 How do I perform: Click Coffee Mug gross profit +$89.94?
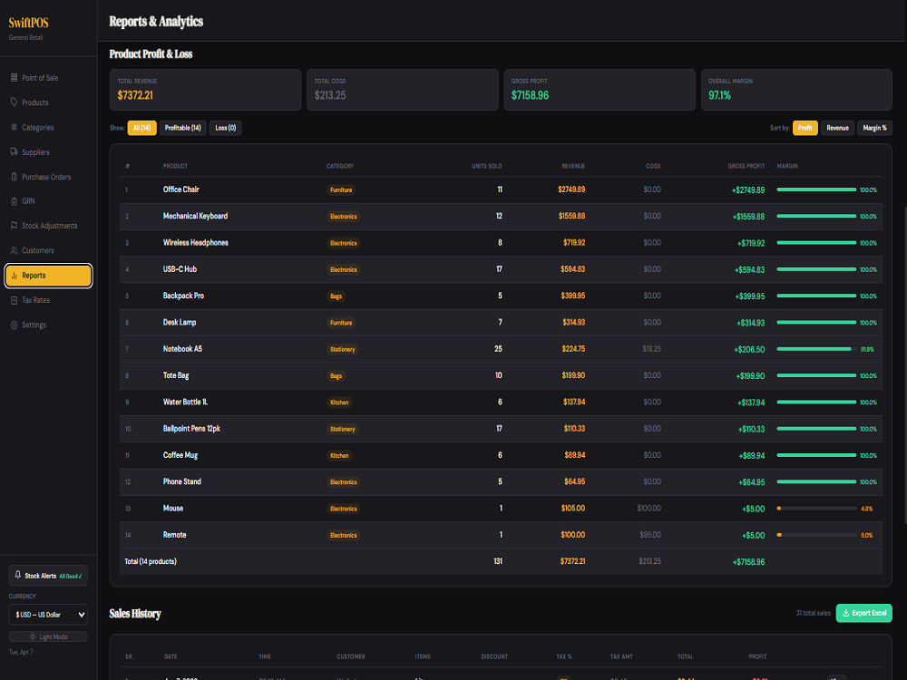[x=751, y=456]
